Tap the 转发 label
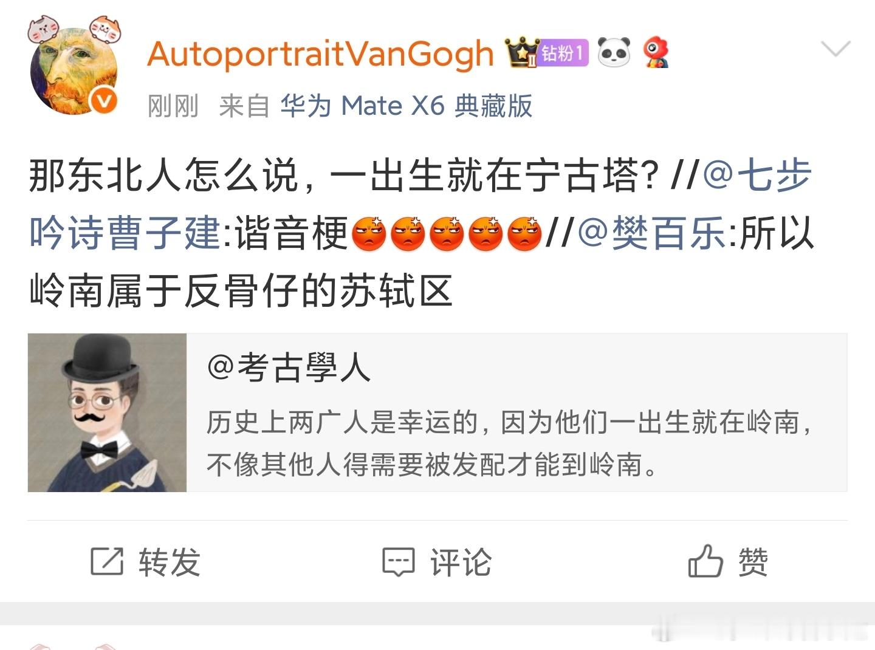Viewport: 875px width, 650px height. [x=169, y=561]
